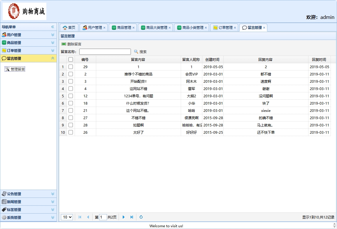This screenshot has height=229, width=337.
Task: Open the page size dropdown showing 10
Action: click(67, 217)
